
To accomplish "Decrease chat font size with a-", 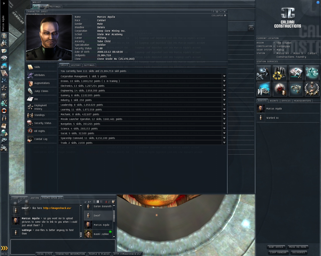I will tap(86, 202).
